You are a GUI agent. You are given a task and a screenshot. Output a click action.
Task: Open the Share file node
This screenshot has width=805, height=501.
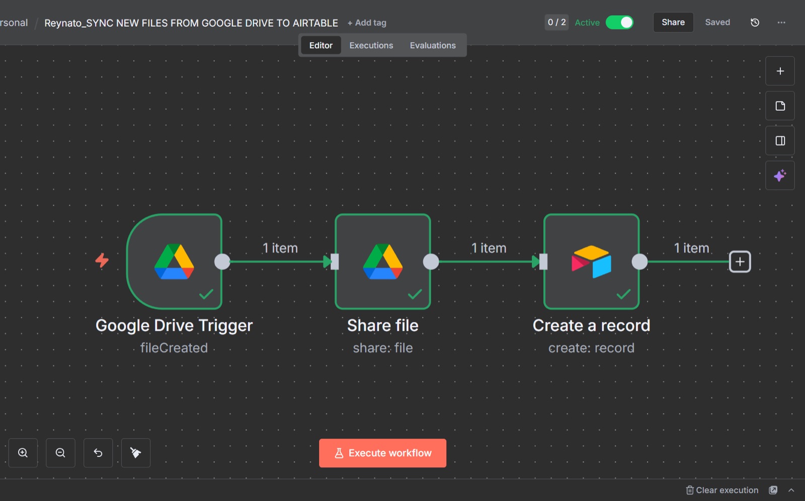pyautogui.click(x=383, y=262)
